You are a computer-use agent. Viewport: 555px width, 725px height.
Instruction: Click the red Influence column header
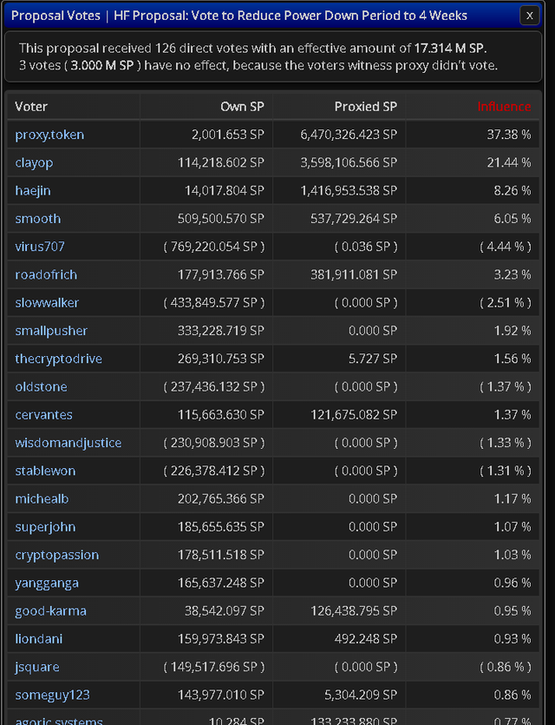(x=503, y=106)
